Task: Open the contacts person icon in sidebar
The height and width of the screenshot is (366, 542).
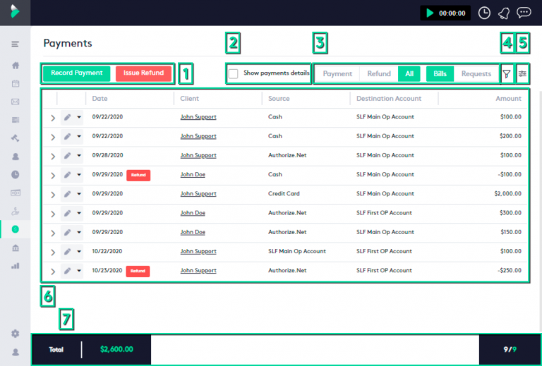Action: click(x=16, y=157)
